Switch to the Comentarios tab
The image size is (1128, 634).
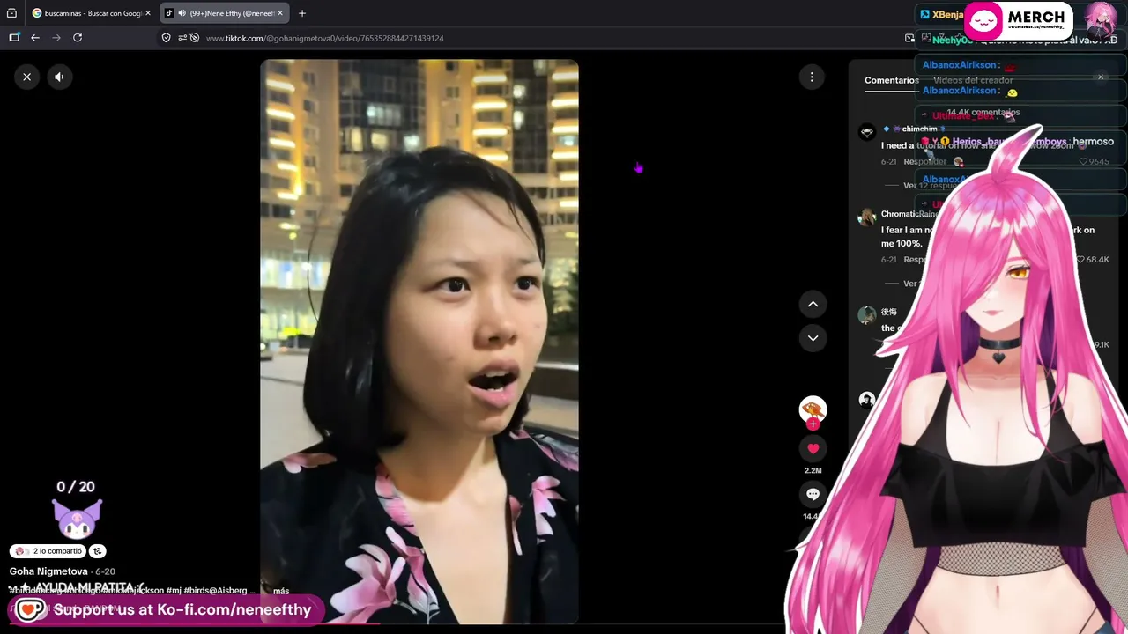coord(891,80)
